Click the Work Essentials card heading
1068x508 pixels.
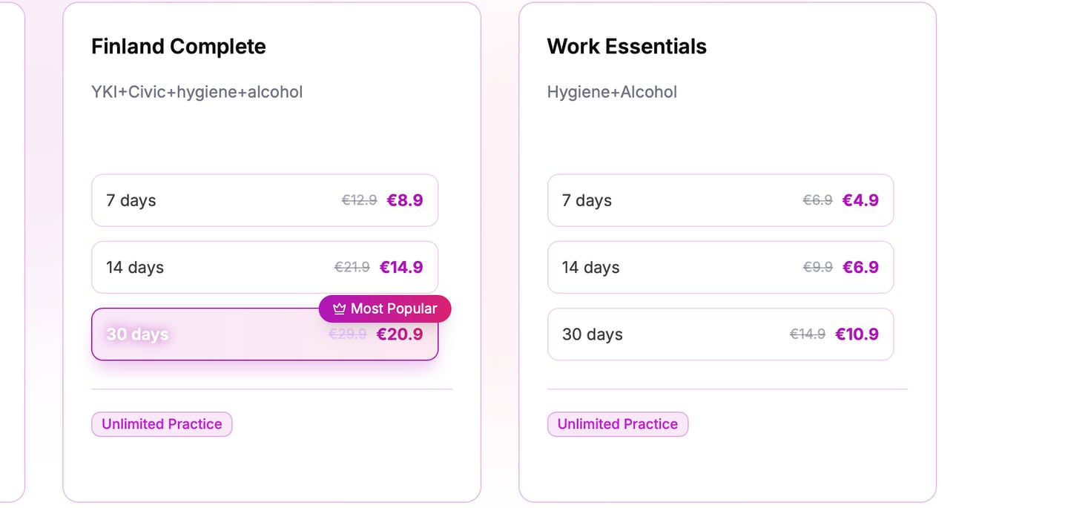click(627, 46)
